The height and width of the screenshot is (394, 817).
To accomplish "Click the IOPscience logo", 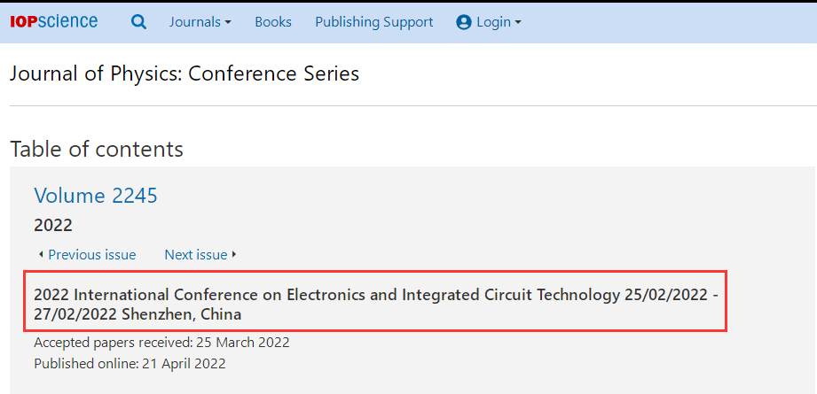I will 53,22.
